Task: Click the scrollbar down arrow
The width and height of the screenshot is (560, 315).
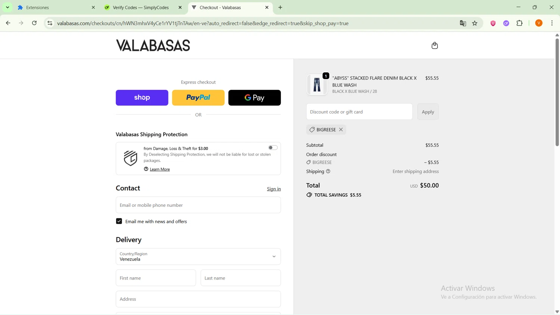Action: (x=557, y=312)
